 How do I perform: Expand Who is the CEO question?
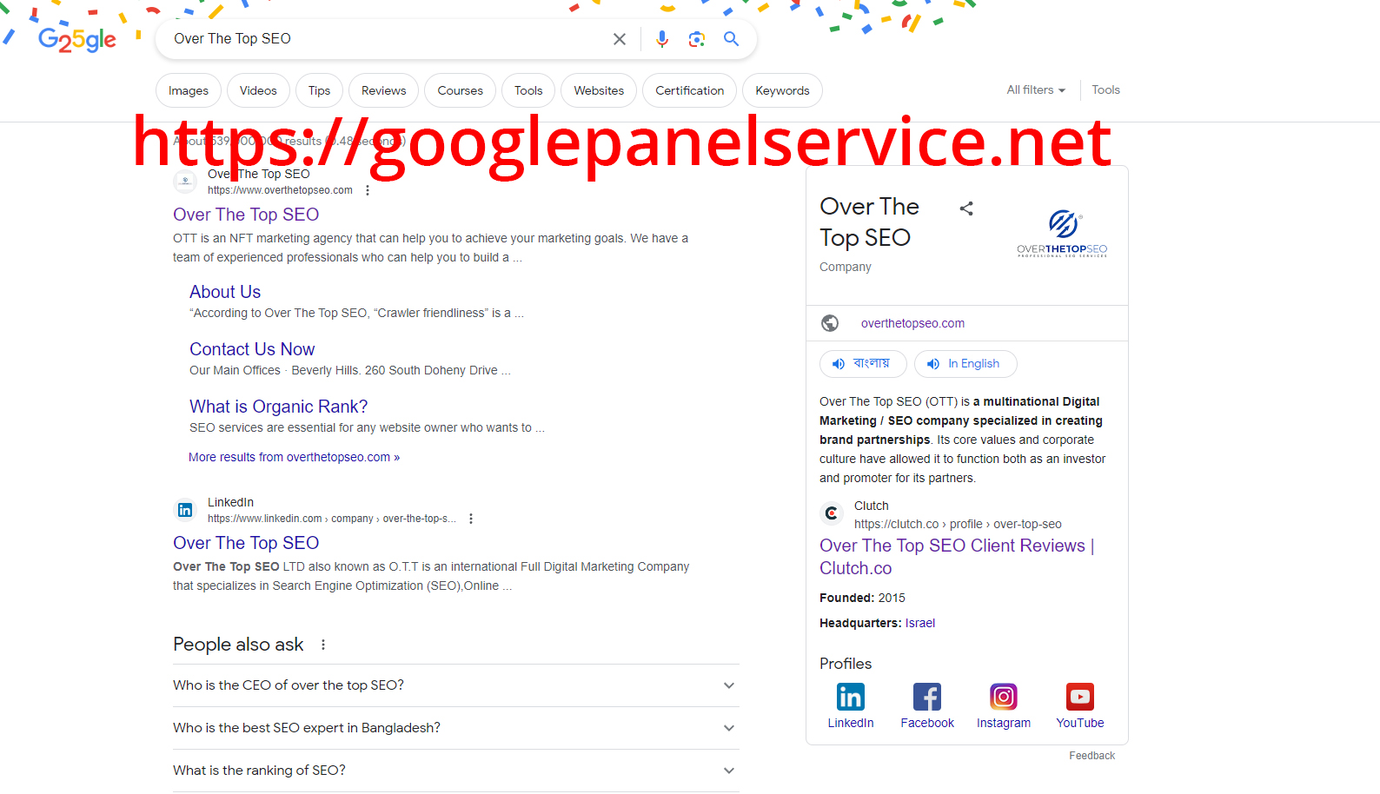coord(456,685)
